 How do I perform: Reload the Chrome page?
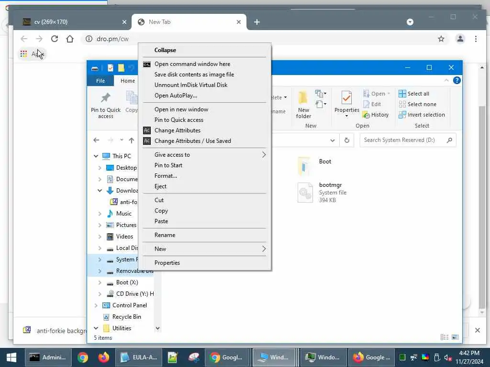(55, 39)
